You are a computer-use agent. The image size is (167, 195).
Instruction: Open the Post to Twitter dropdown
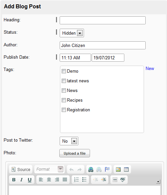click(x=69, y=141)
